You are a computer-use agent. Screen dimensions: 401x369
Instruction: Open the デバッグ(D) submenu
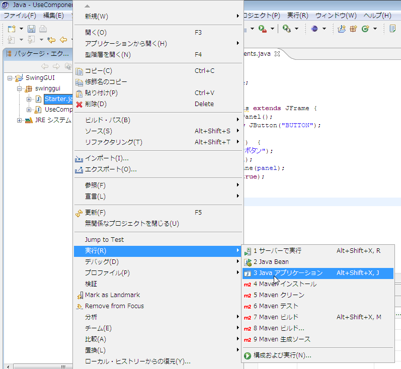[102, 262]
